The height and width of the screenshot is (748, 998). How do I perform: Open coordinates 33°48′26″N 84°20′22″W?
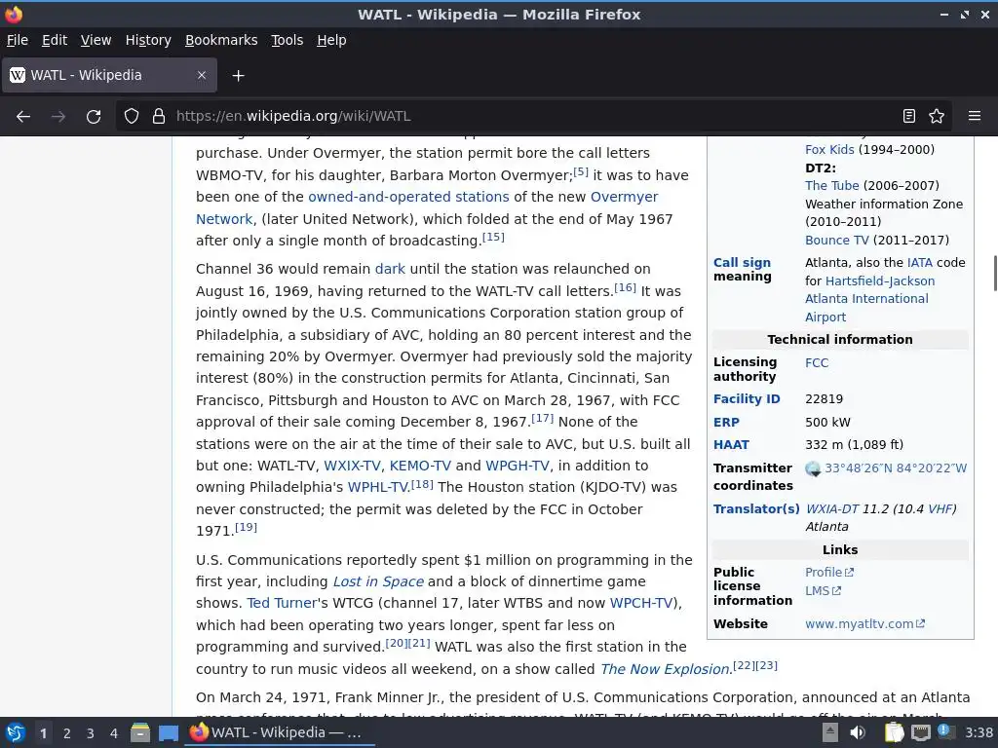click(x=896, y=468)
